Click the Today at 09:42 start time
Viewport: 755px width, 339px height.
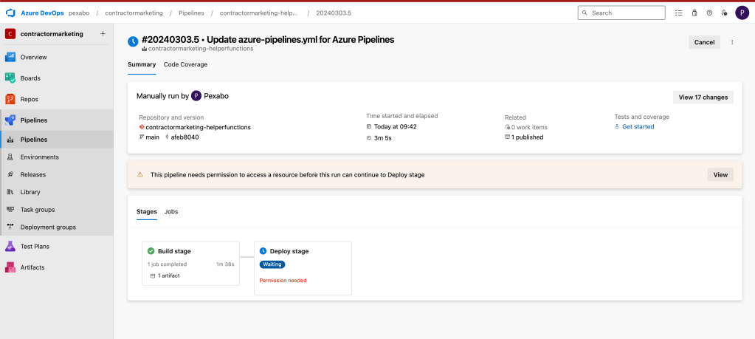(396, 126)
